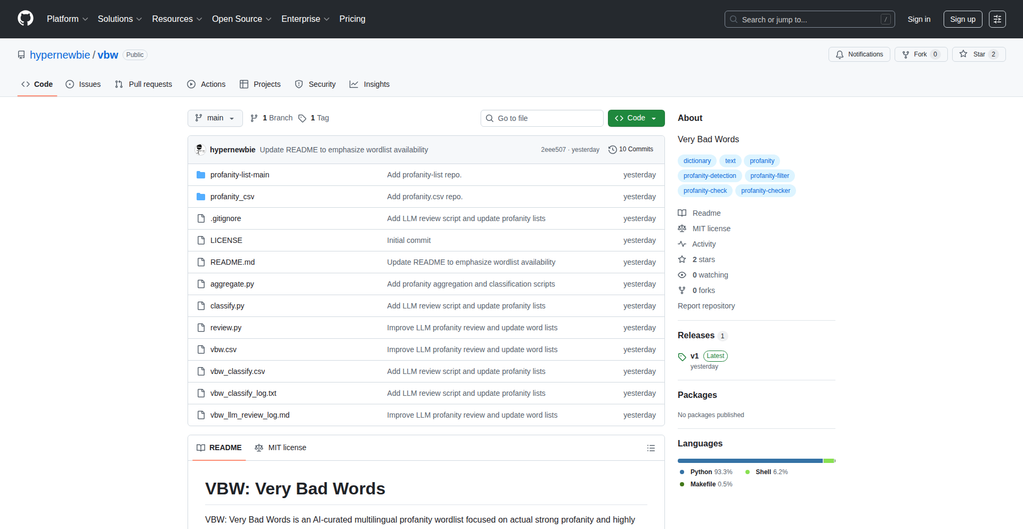Open the profanity-filter topic tag

769,176
